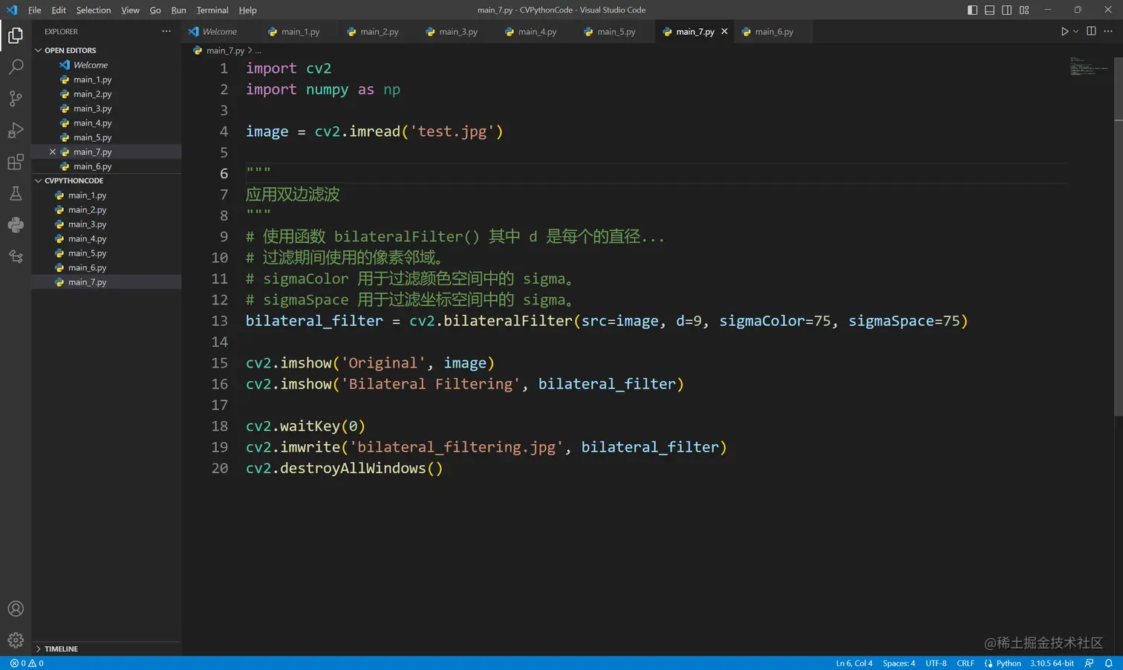Click the CRLF end-of-line status item
The image size is (1123, 670).
coord(966,663)
